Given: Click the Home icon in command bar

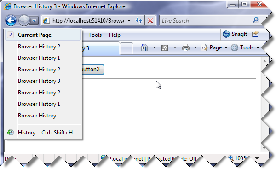Looking at the screenshot, I should click(144, 47).
